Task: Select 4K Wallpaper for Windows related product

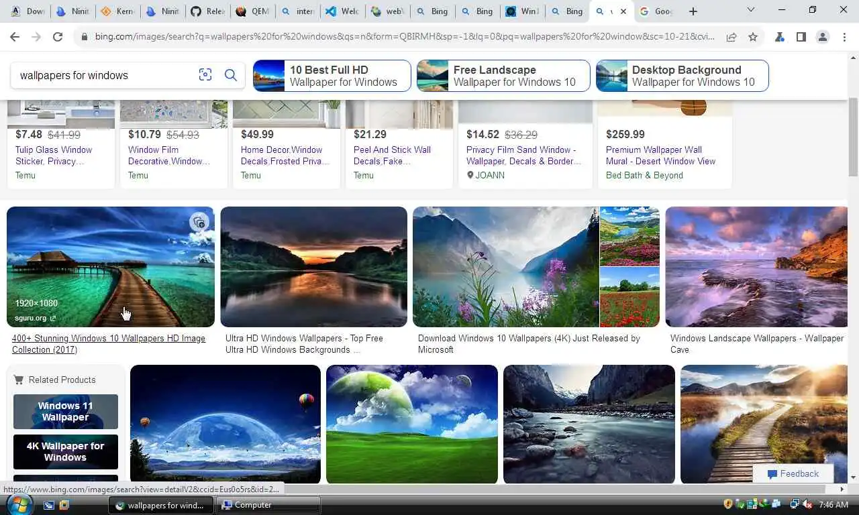Action: pyautogui.click(x=66, y=452)
